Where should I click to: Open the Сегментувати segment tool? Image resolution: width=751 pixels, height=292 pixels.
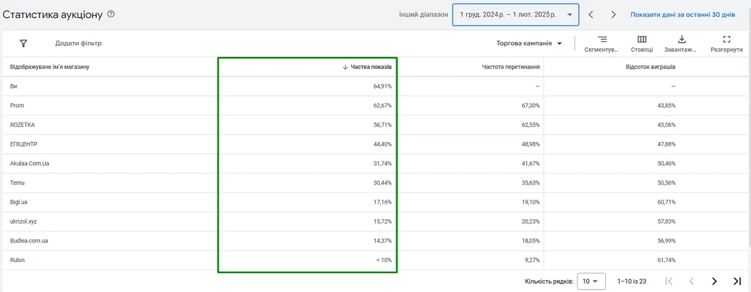pos(602,44)
